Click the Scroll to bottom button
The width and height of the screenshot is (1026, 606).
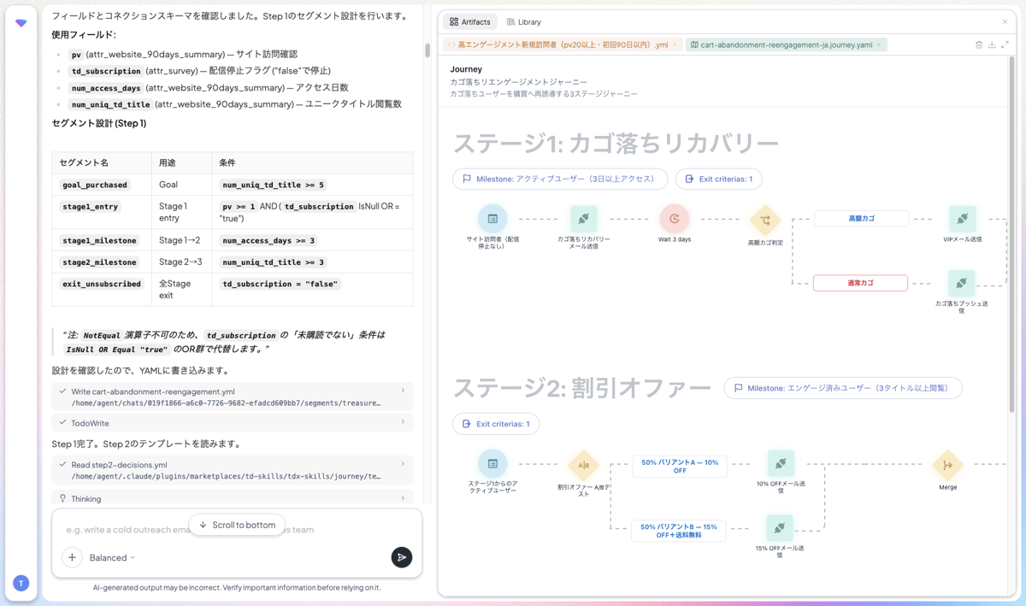pos(237,525)
